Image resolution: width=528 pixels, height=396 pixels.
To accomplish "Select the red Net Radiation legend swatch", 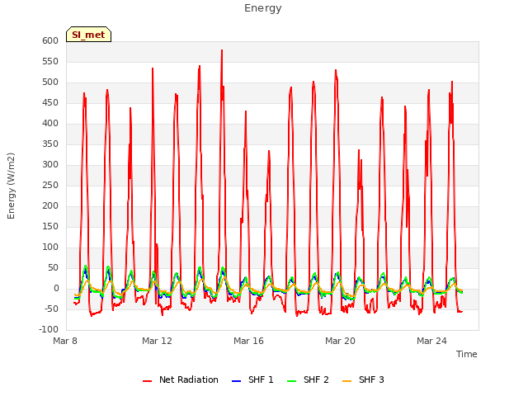I will pos(147,381).
